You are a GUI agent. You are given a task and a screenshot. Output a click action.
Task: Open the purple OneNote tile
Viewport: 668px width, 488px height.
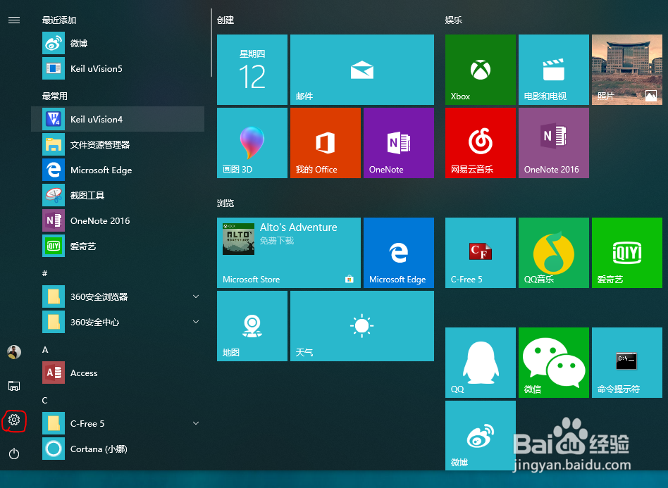point(399,143)
